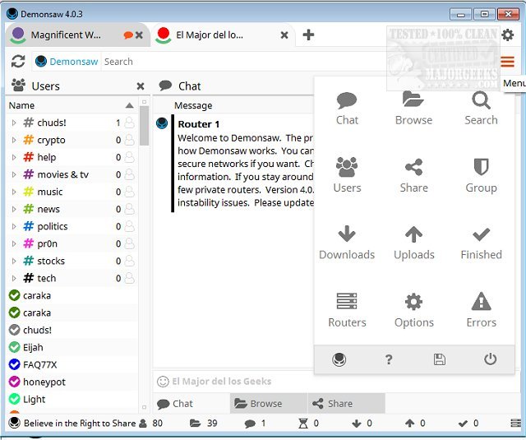Viewport: 526px width, 440px height.
Task: Open Share from the menu grid
Action: (x=413, y=175)
